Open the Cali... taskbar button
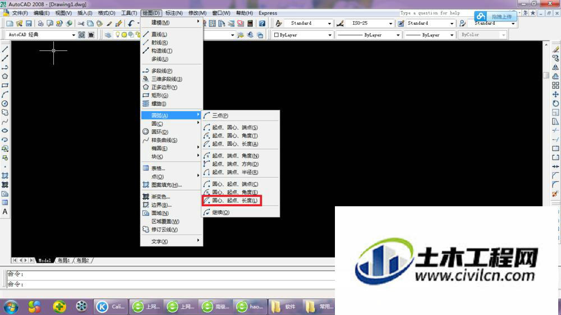561x315 pixels. click(111, 307)
